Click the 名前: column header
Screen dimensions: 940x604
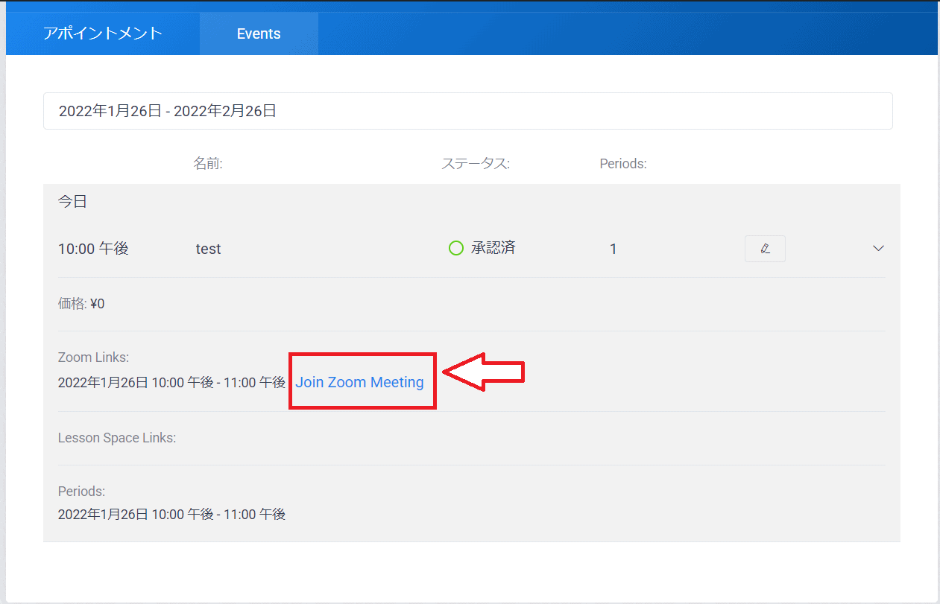pos(208,164)
